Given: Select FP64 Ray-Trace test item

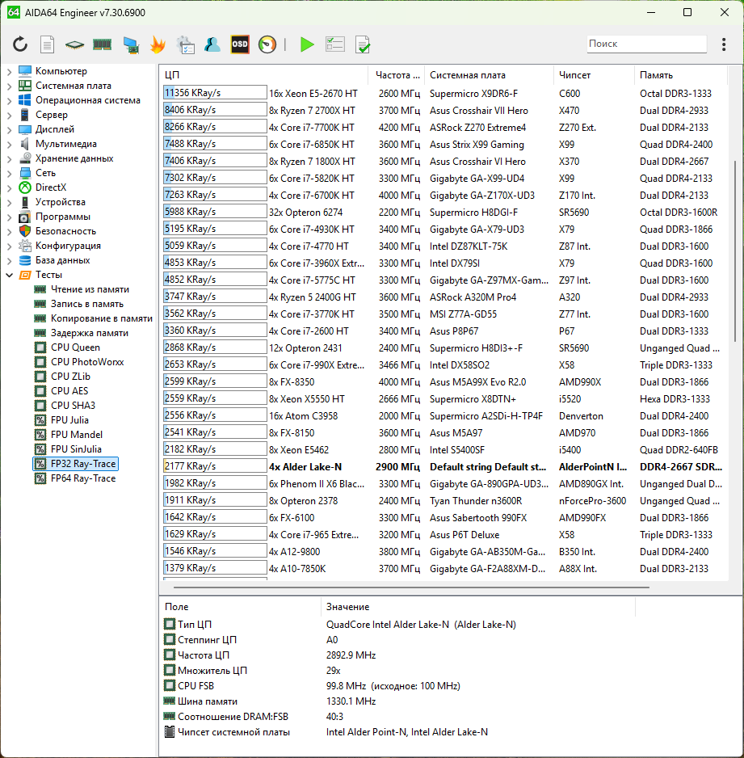Looking at the screenshot, I should coord(82,478).
